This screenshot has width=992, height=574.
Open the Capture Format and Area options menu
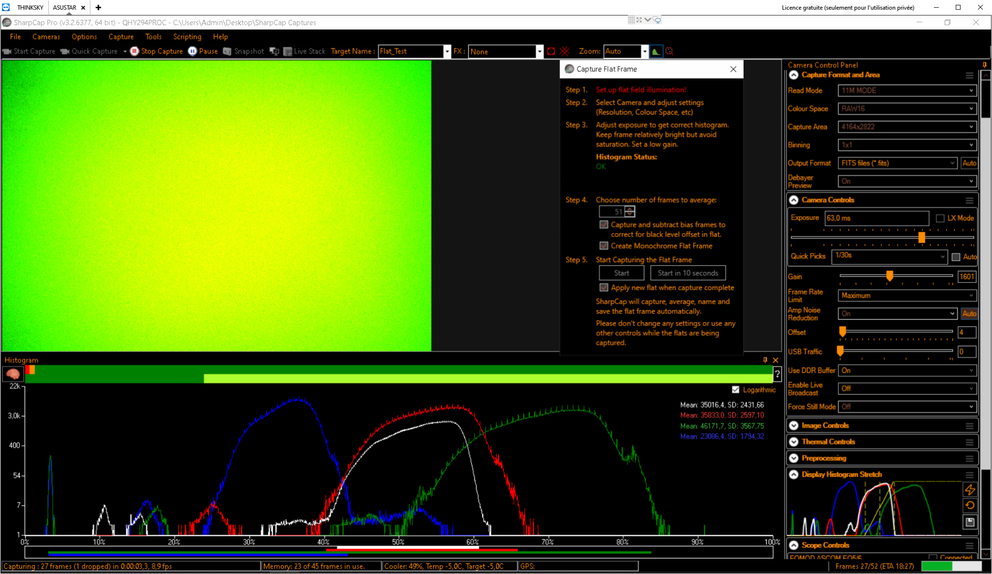pyautogui.click(x=969, y=75)
